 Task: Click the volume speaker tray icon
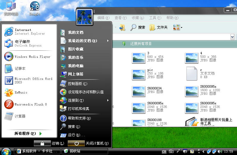(220, 151)
